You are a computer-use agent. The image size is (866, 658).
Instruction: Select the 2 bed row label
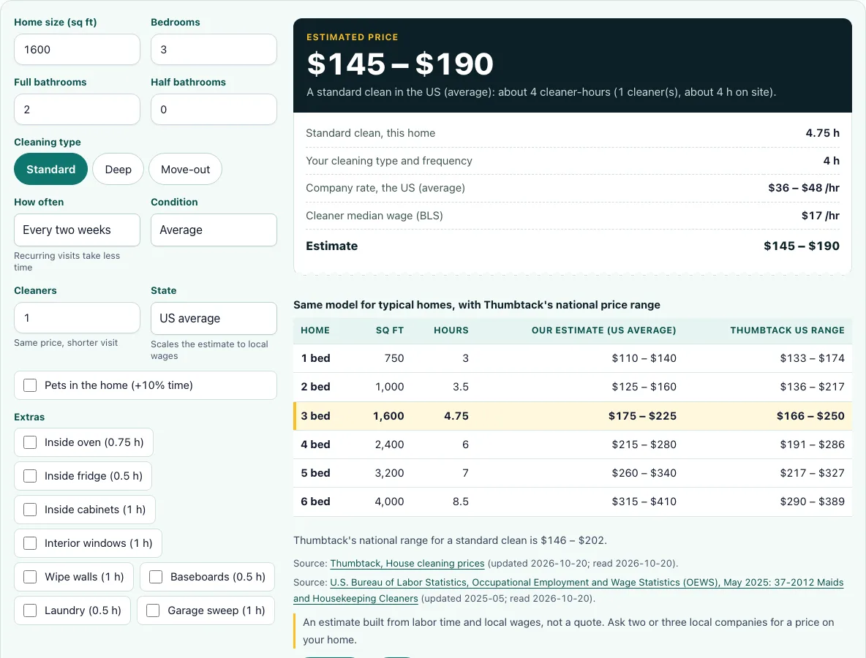[315, 387]
